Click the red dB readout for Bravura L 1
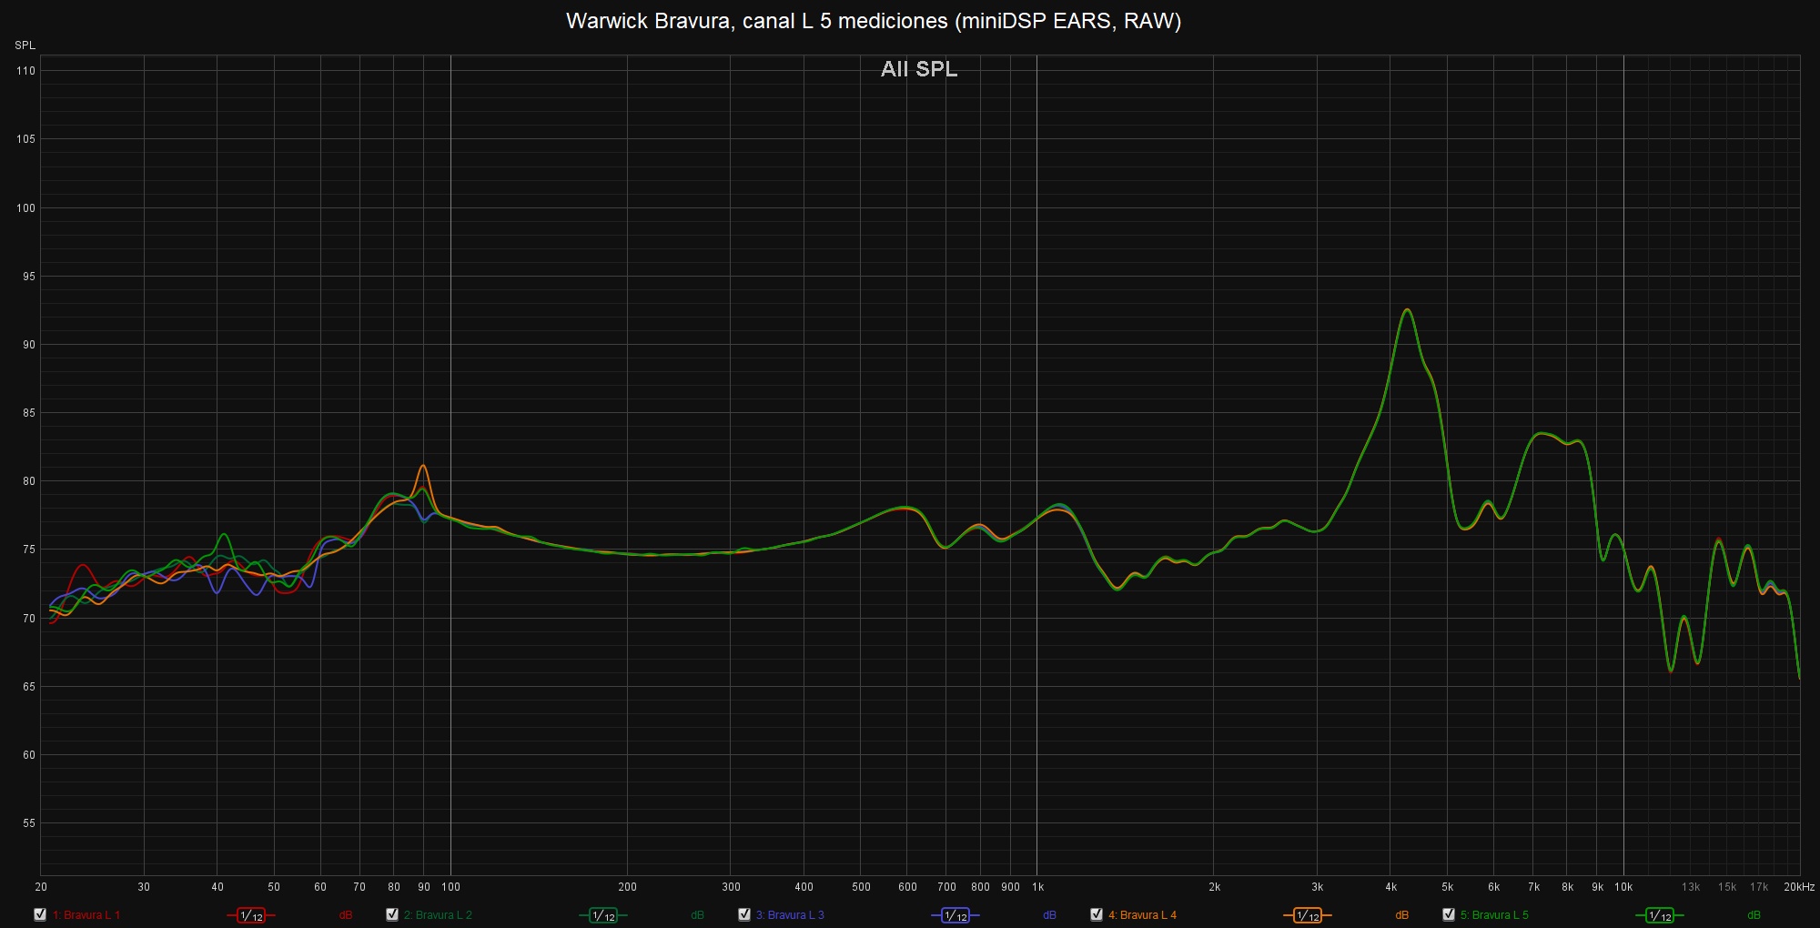The width and height of the screenshot is (1820, 928). (346, 915)
